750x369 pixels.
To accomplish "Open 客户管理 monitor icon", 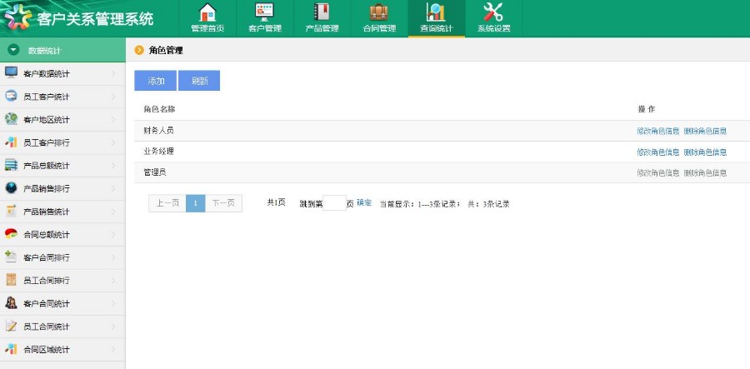I will [264, 12].
